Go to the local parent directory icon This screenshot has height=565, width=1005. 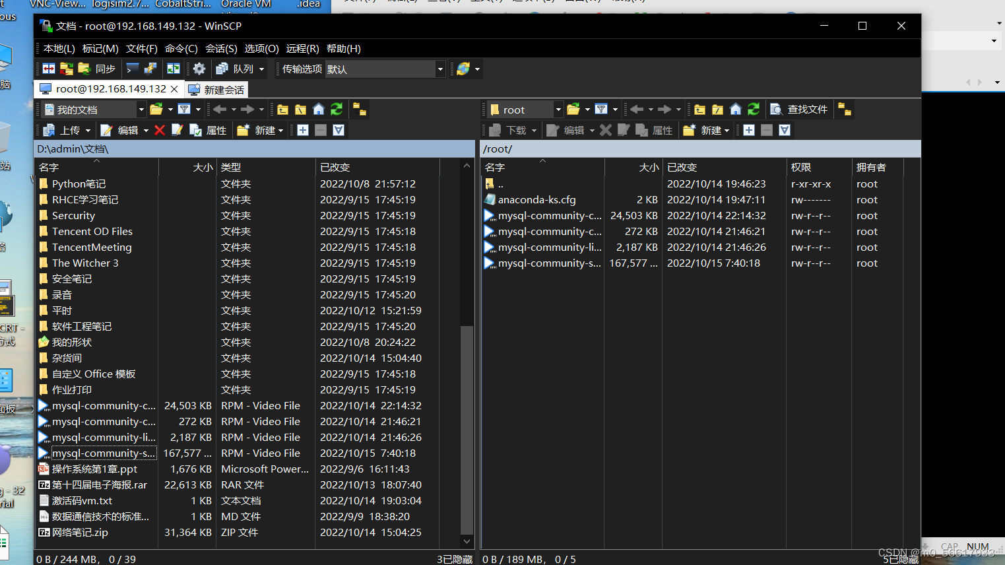(x=282, y=110)
